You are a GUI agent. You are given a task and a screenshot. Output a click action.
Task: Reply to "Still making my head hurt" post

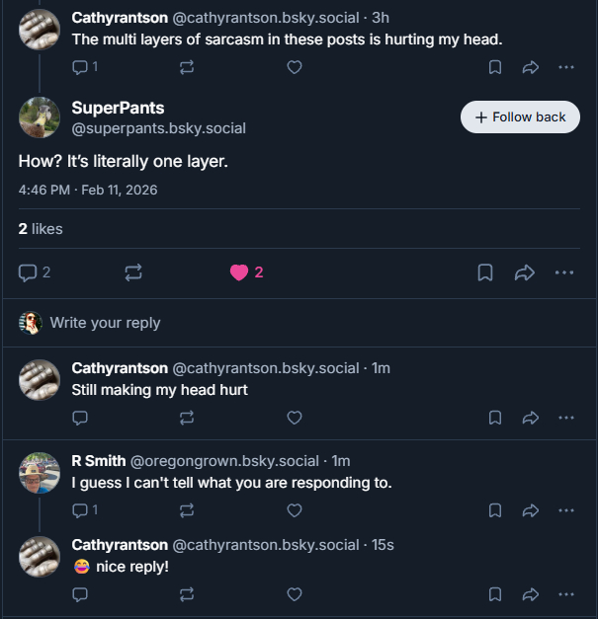click(80, 418)
